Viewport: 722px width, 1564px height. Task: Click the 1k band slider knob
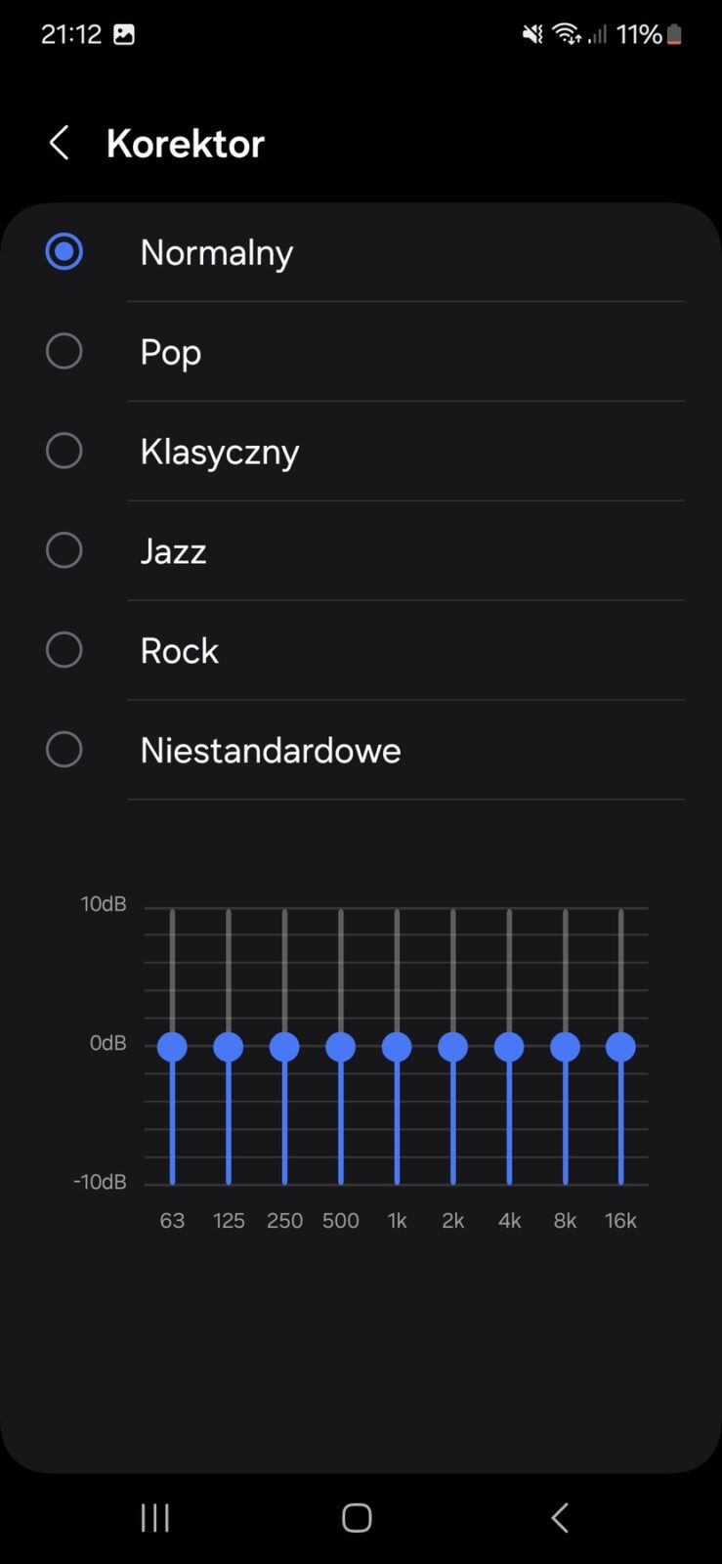397,1047
